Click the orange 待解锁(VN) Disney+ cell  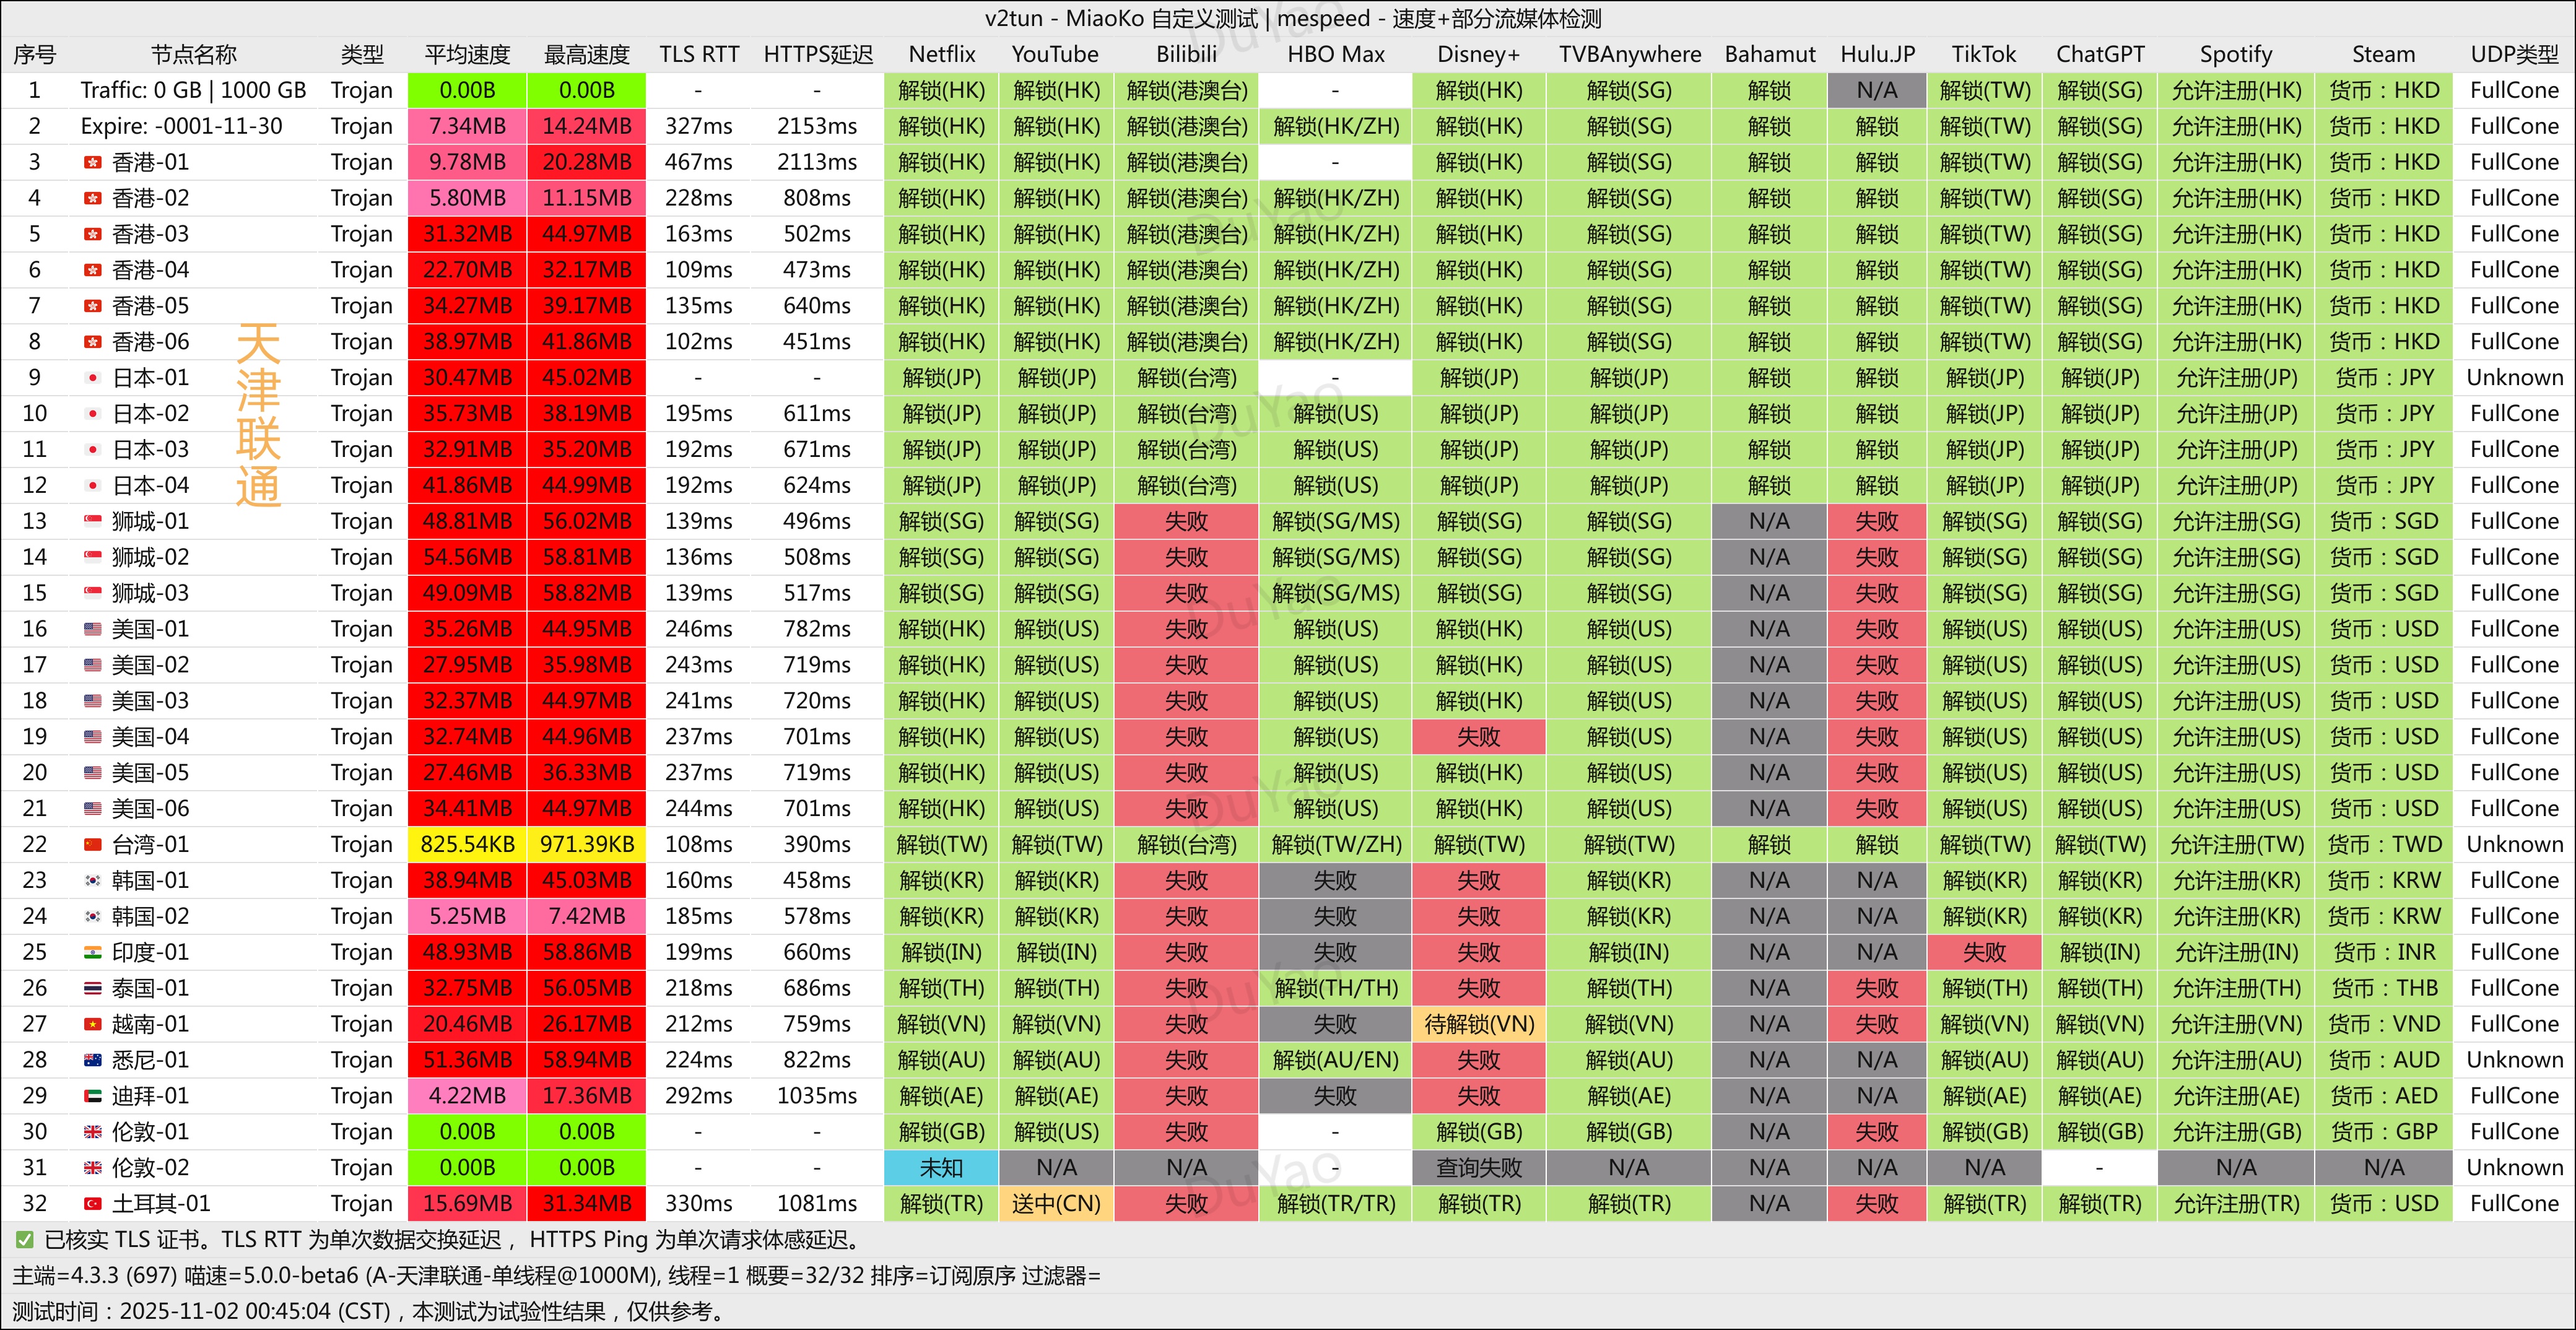click(x=1478, y=1024)
